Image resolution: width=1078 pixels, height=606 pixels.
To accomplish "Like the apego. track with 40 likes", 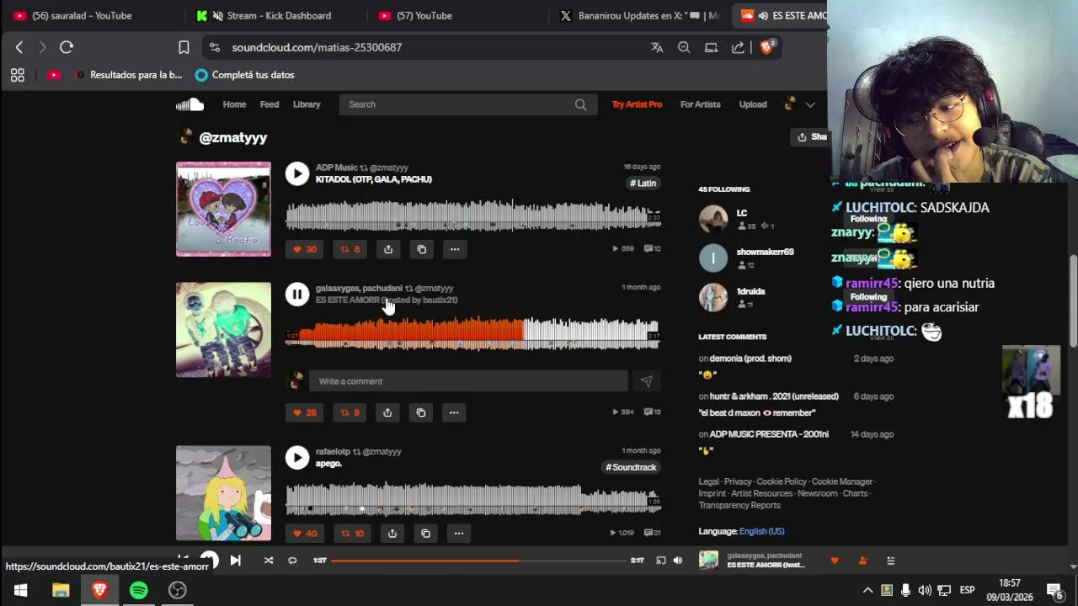I will tap(304, 533).
